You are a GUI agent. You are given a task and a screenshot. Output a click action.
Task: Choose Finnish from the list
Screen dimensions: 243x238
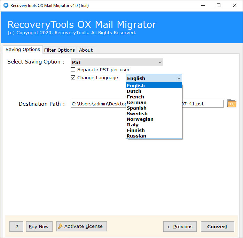[x=154, y=130]
